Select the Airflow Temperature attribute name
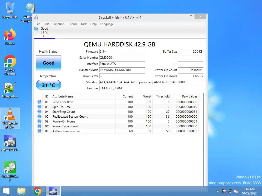262x196 pixels. tap(66, 131)
